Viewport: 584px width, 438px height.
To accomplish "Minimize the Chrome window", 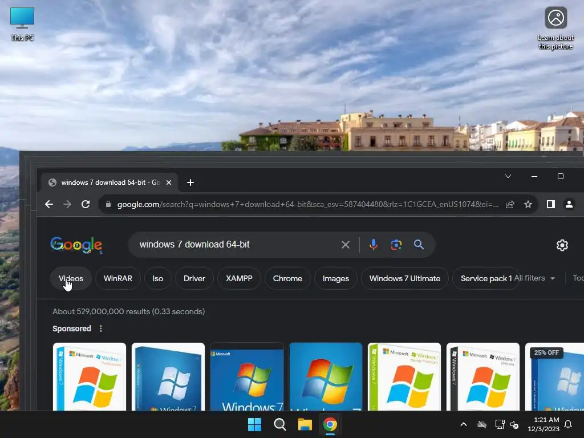I will point(534,176).
